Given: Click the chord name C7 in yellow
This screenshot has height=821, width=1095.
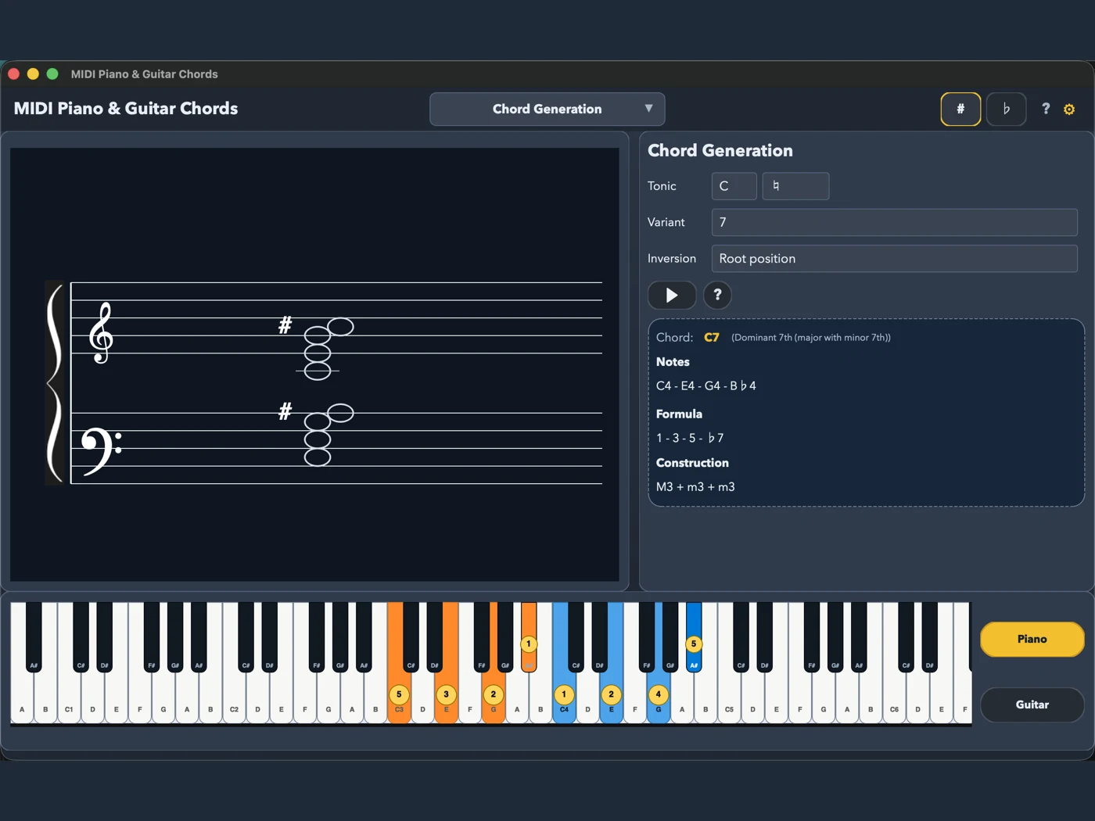Looking at the screenshot, I should (x=712, y=338).
